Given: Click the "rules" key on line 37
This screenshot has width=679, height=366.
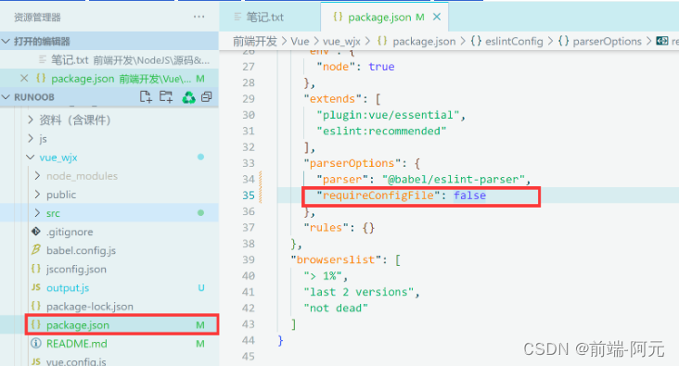Looking at the screenshot, I should pos(327,228).
